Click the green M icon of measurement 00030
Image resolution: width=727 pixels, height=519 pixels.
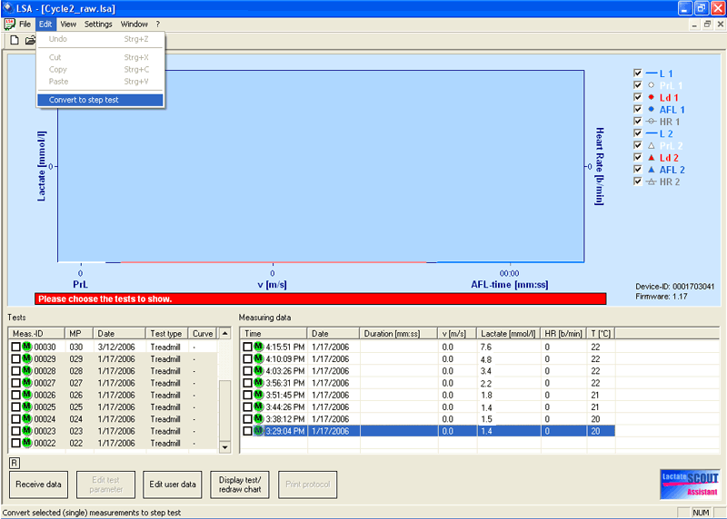(27, 347)
